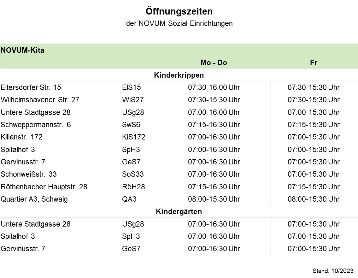Screen dimensions: 358x278
Task: Click the Eltersdorfer Str. 15 row name
Action: coord(31,87)
